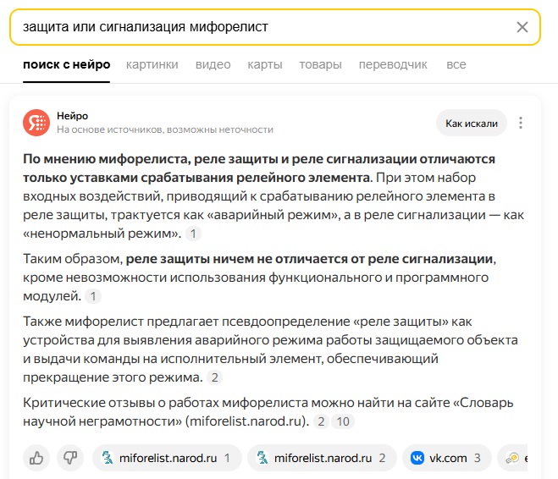The width and height of the screenshot is (558, 479).
Task: Click citation 10 after miforelist.narod.ru
Action: [x=343, y=421]
